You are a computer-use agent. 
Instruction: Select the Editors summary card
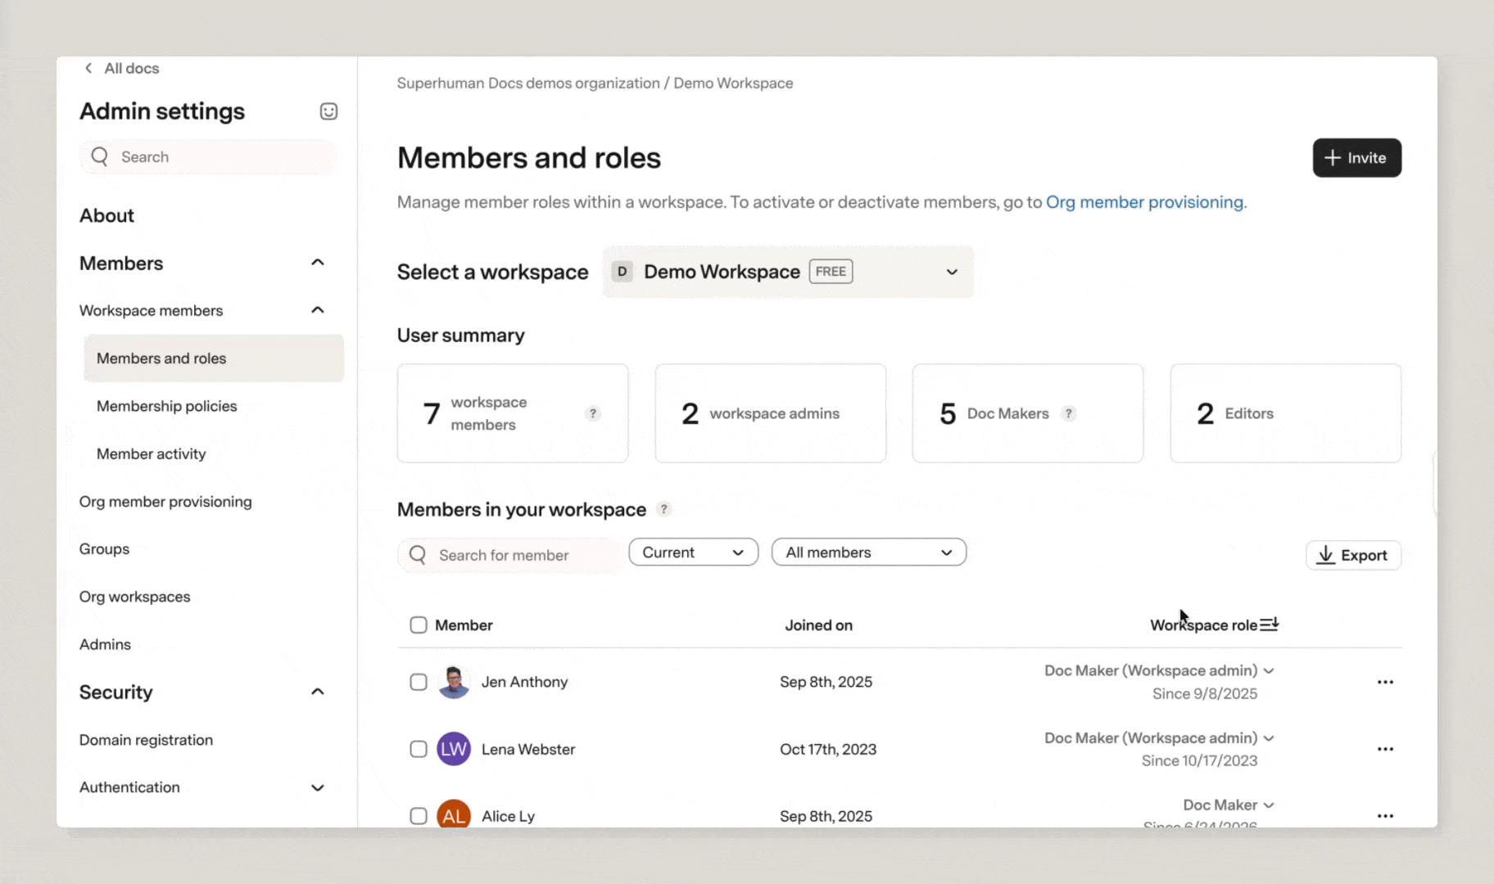coord(1285,413)
